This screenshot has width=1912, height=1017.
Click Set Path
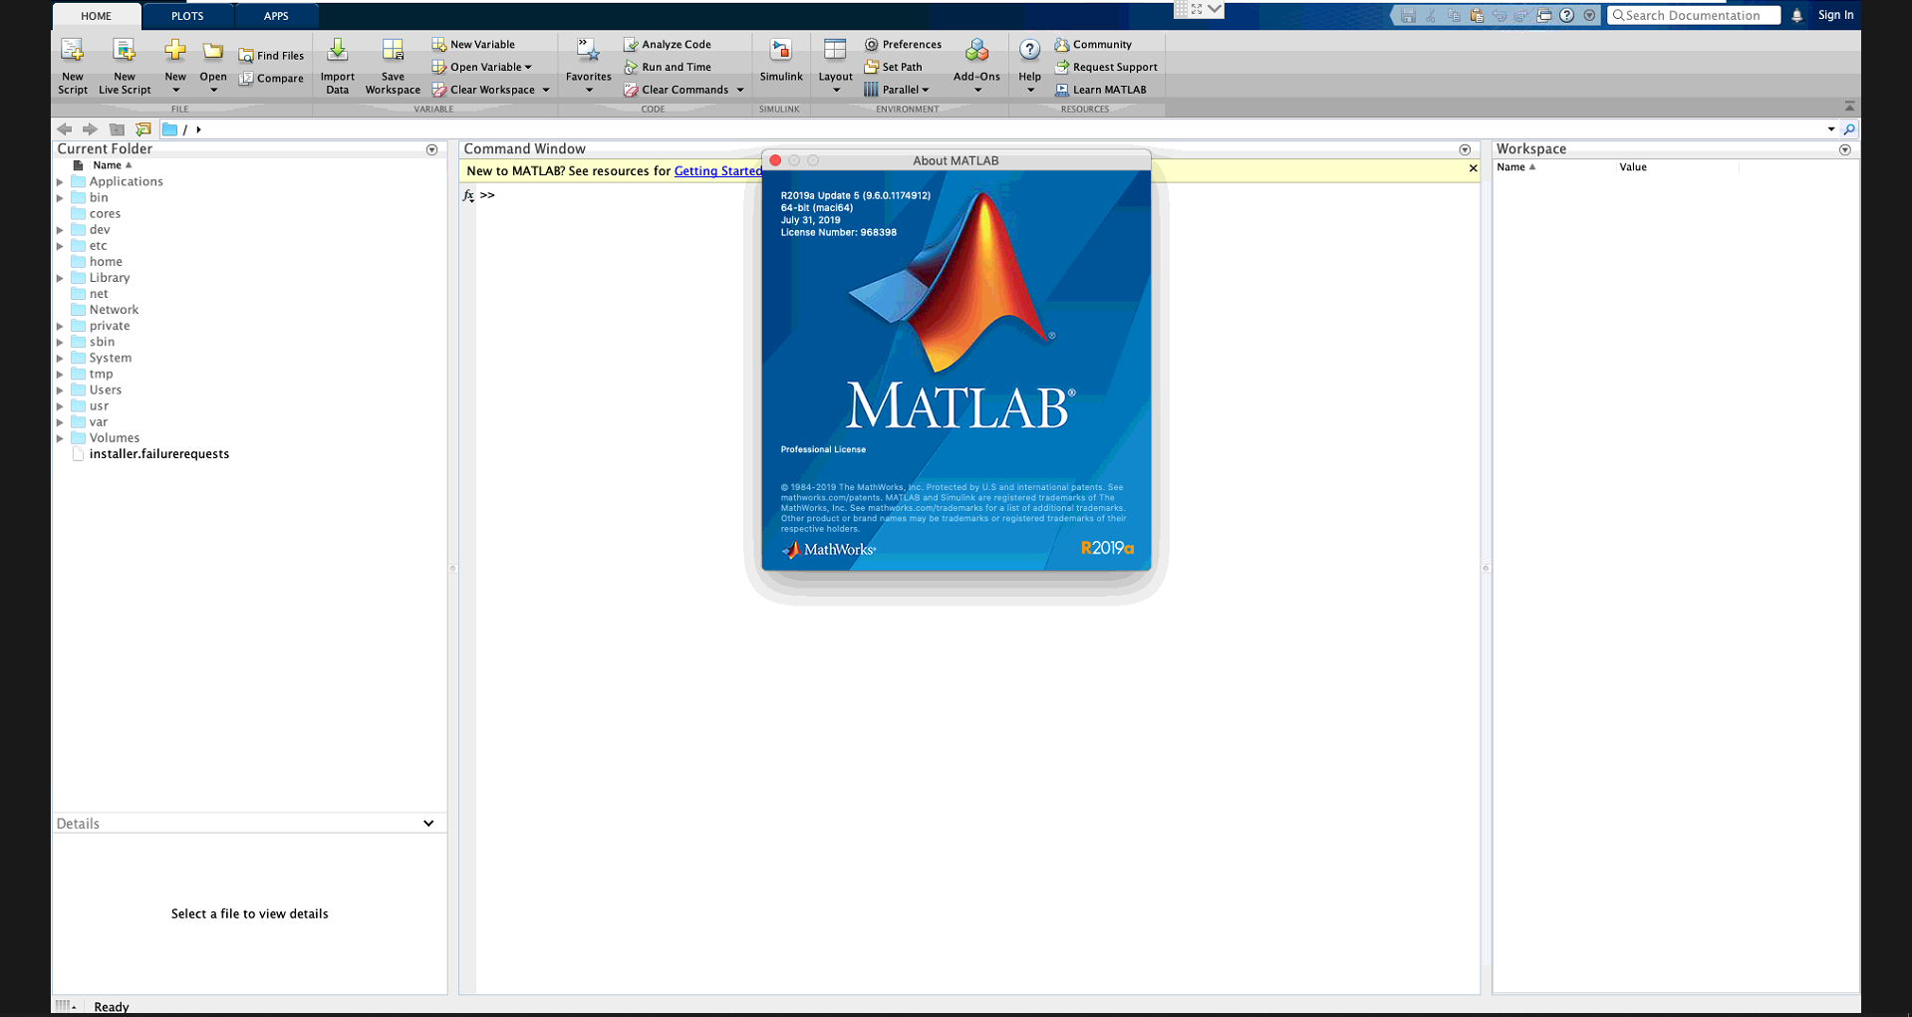point(894,67)
